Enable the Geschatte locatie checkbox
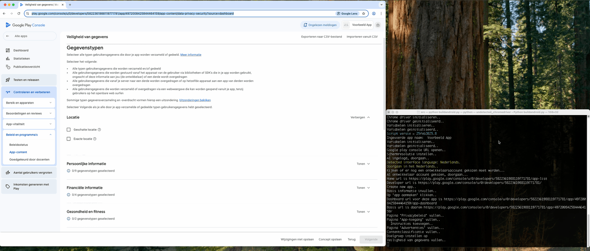The height and width of the screenshot is (251, 590). point(69,130)
